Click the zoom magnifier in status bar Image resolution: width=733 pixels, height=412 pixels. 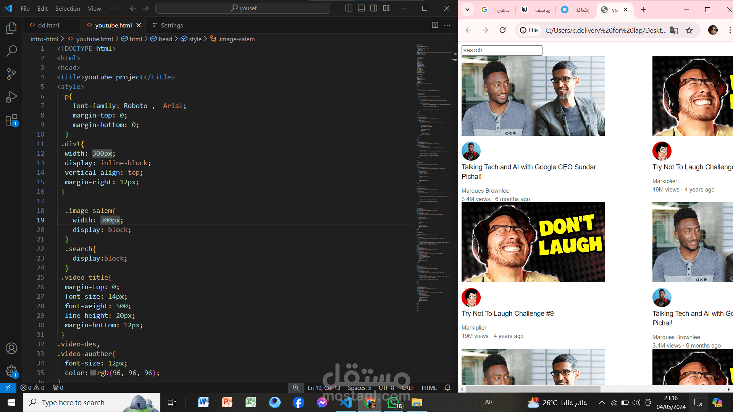296,388
